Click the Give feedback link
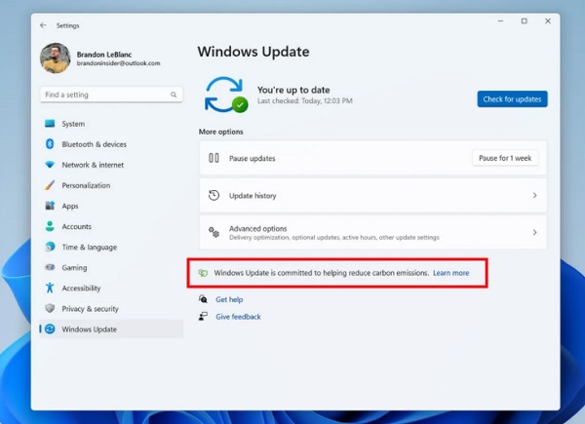This screenshot has width=585, height=424. [238, 317]
